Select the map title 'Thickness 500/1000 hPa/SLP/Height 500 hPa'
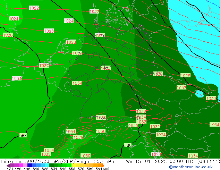The width and height of the screenshot is (220, 170). coord(57,162)
